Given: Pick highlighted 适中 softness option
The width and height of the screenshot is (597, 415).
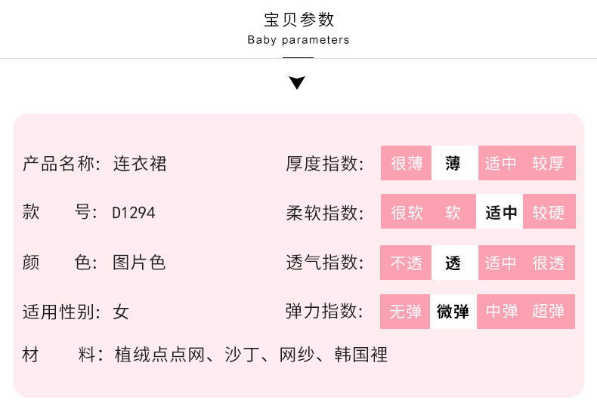Looking at the screenshot, I should 501,212.
